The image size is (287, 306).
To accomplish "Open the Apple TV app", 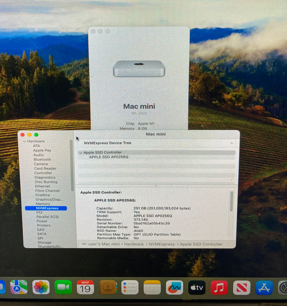I will [x=197, y=288].
